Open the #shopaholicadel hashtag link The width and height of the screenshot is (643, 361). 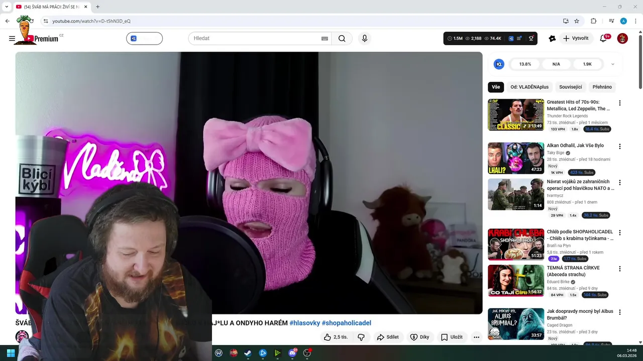point(347,323)
